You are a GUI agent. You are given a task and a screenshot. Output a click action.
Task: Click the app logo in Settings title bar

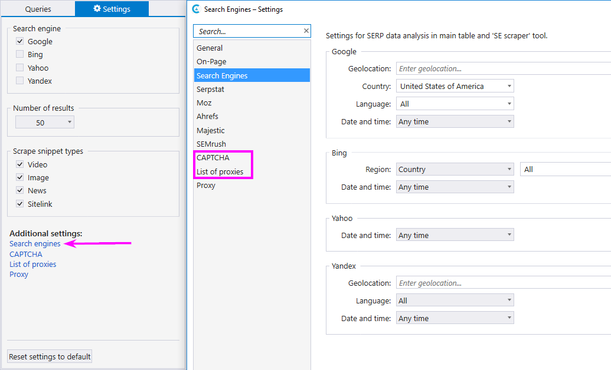197,9
